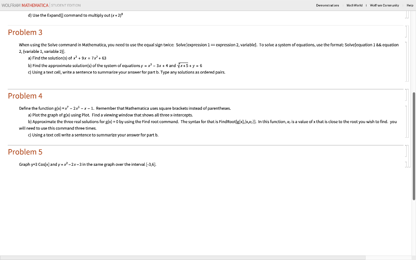Open the Demonstrations link
Image resolution: width=416 pixels, height=260 pixels.
pyautogui.click(x=327, y=5)
